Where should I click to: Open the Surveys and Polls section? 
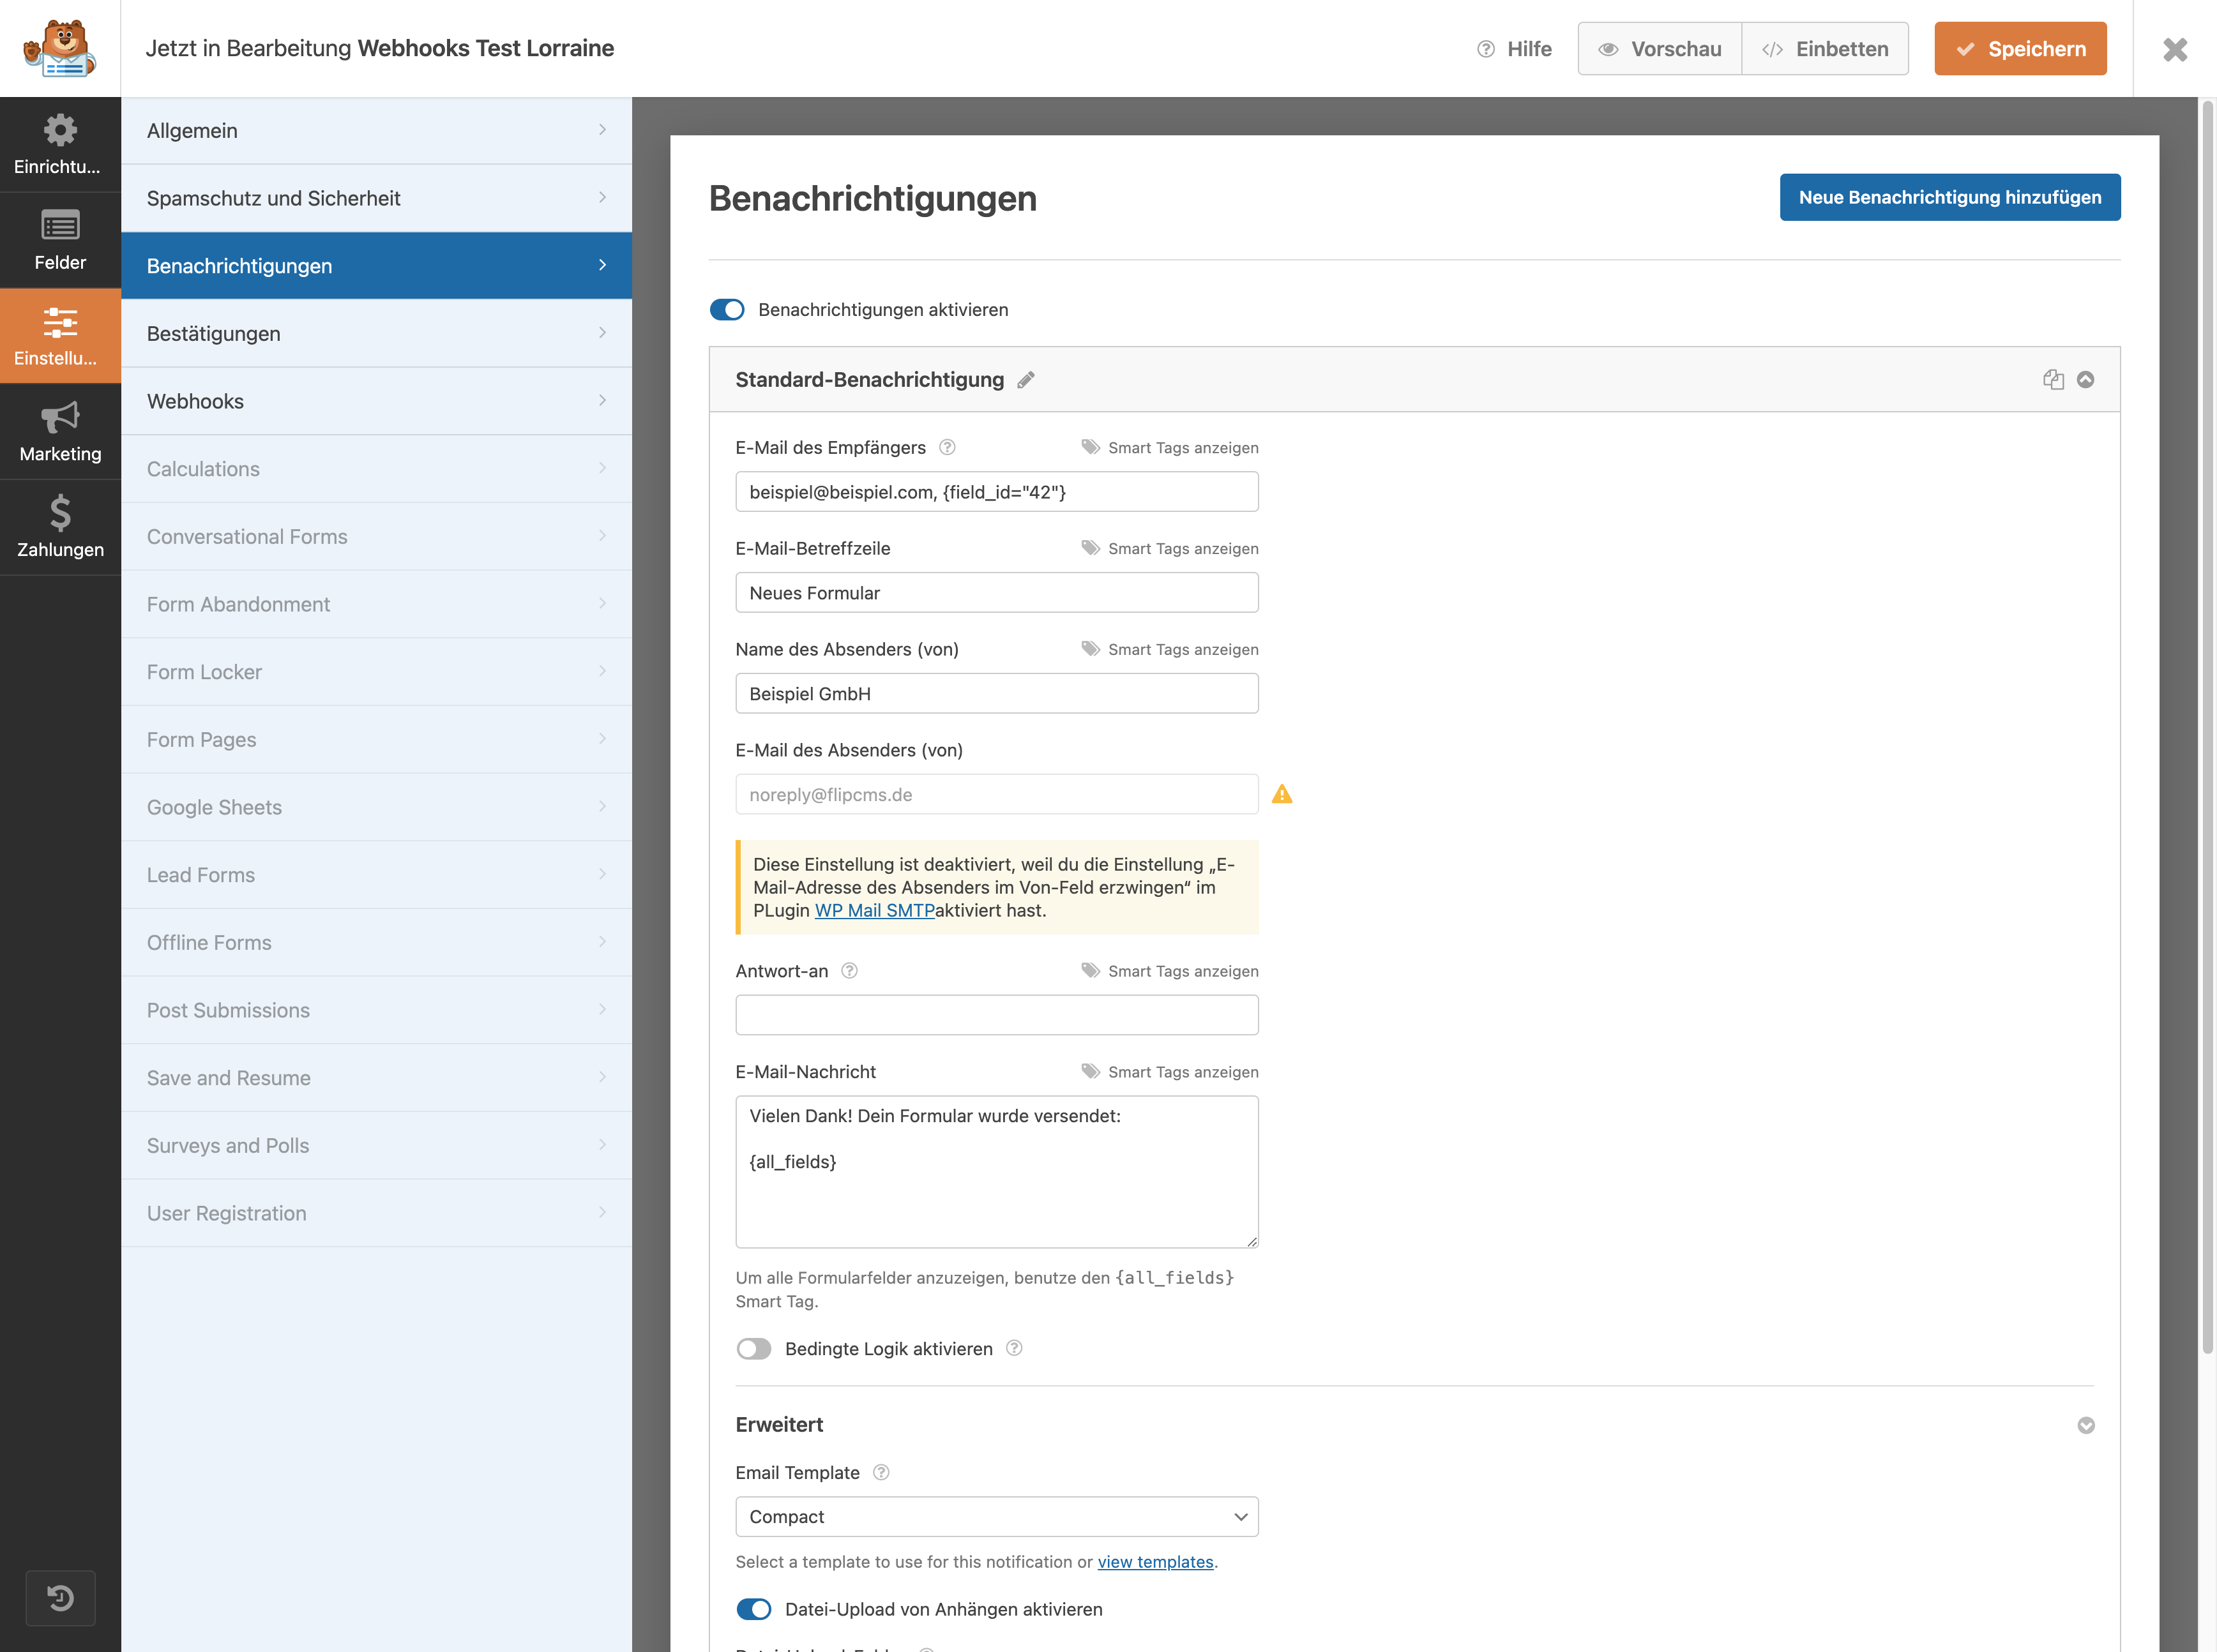376,1145
